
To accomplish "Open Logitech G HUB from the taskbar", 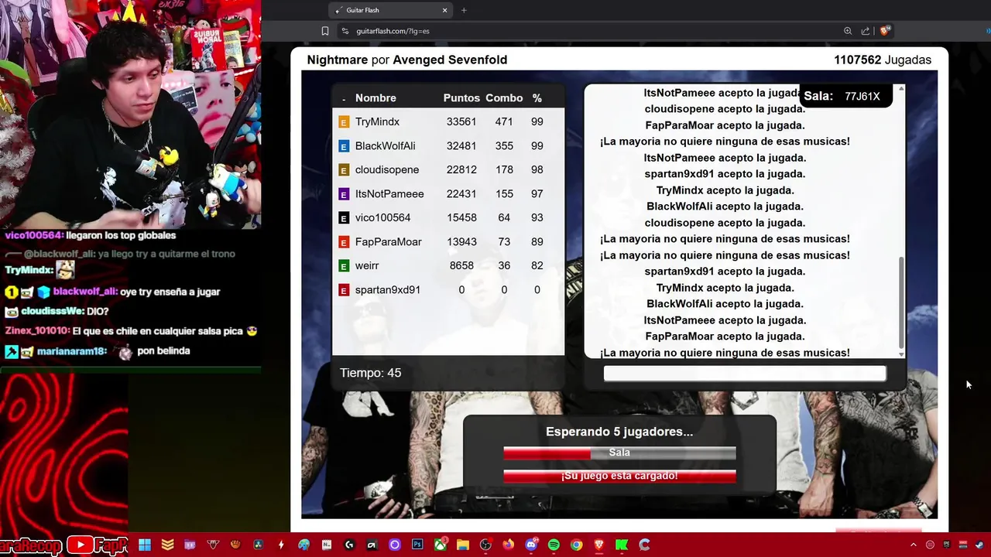I will [x=349, y=545].
